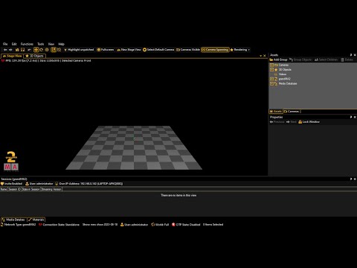Select Videos item in Assets tree
Screen dimensions: 357x268
[x=283, y=74]
